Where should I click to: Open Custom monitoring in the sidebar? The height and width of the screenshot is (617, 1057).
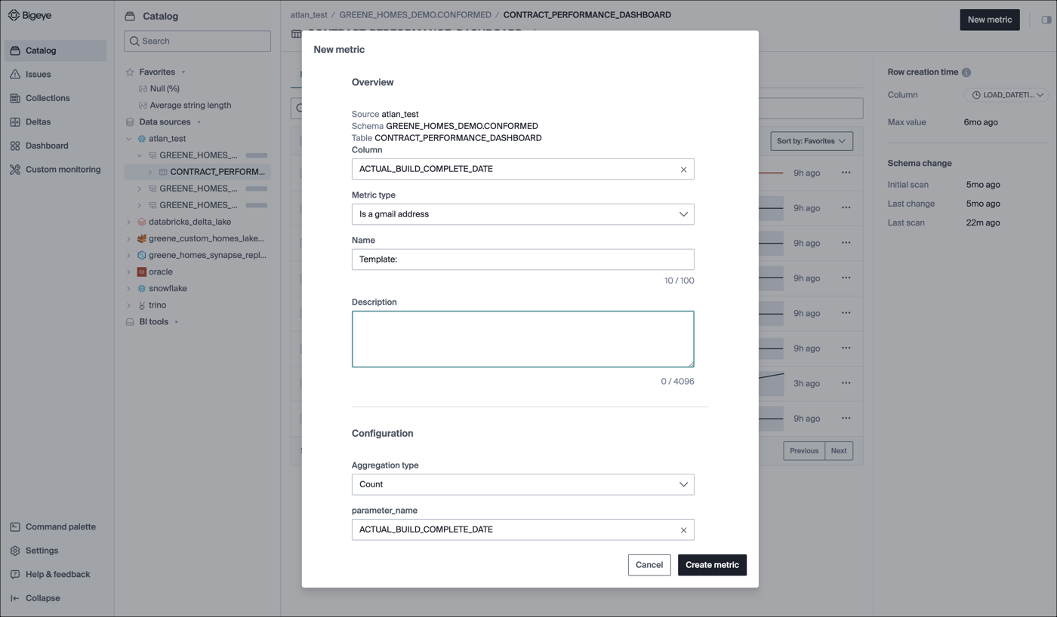55,170
